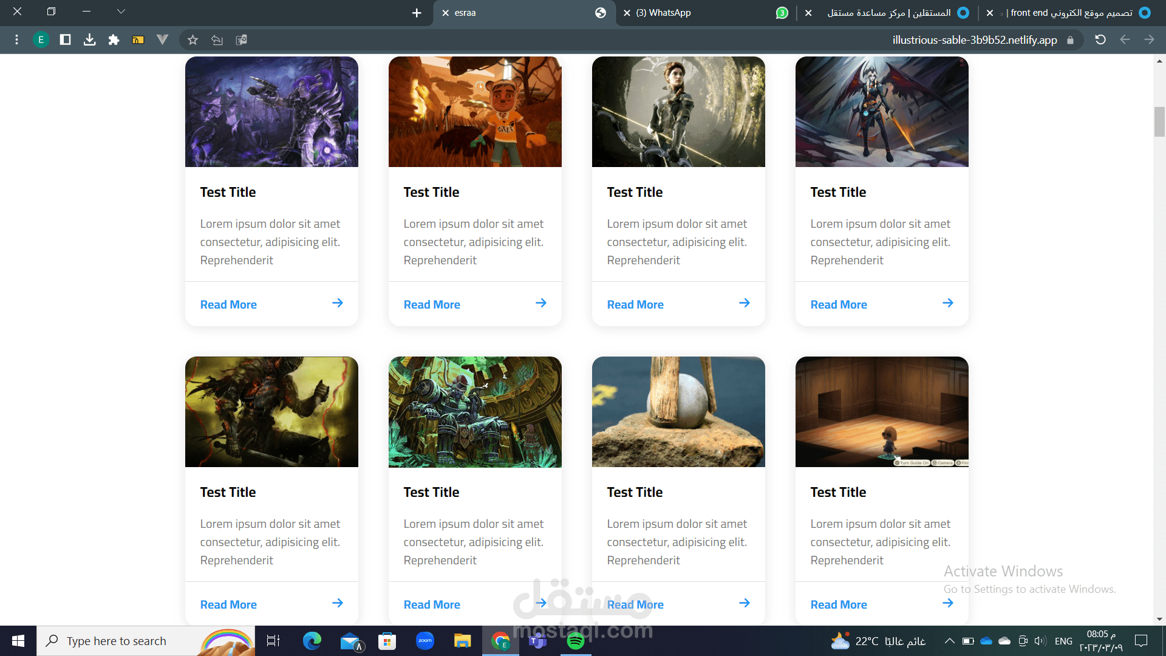Viewport: 1166px width, 656px height.
Task: Click the stone ball card image
Action: point(678,412)
